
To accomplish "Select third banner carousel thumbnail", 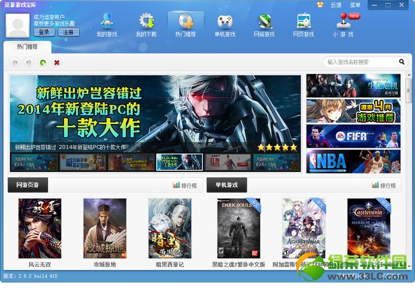I will 131,162.
